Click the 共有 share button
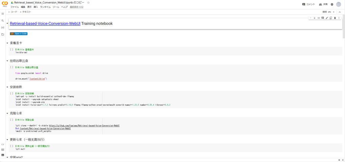This screenshot has width=345, height=162. [x=323, y=4]
